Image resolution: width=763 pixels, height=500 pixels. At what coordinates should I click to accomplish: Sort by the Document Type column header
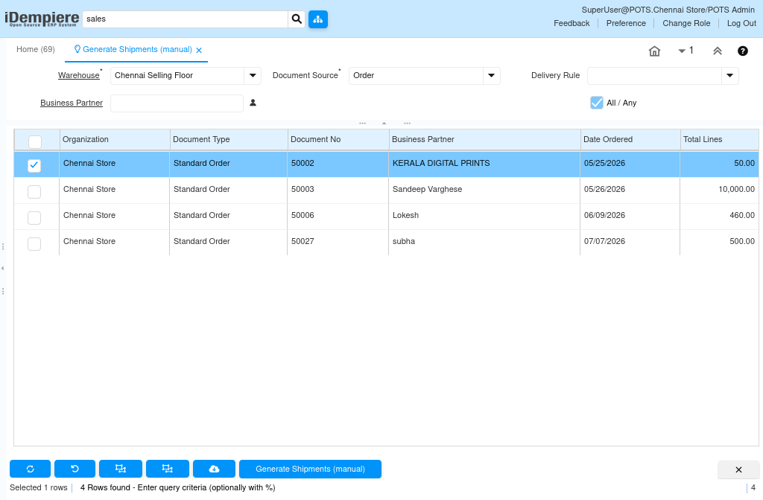(229, 139)
